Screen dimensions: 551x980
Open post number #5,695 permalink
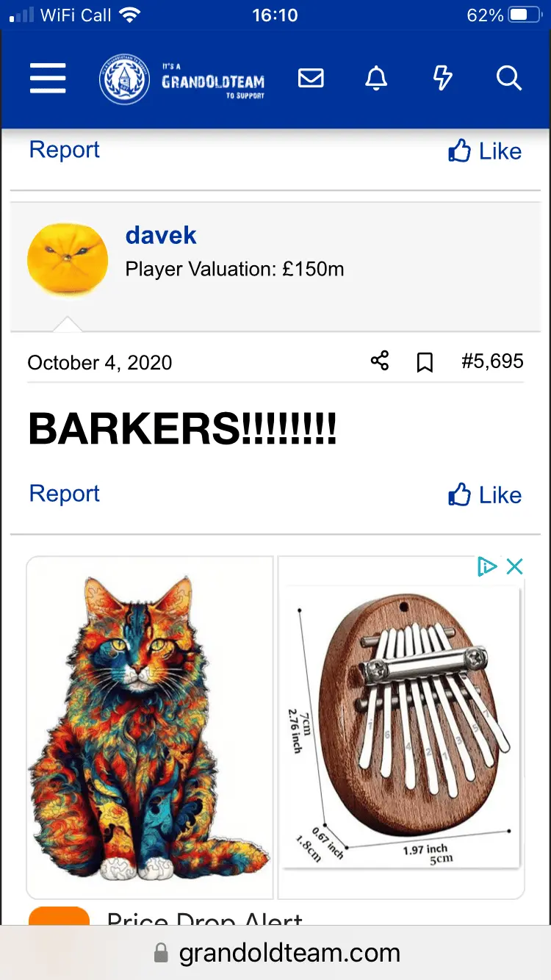[x=492, y=361]
